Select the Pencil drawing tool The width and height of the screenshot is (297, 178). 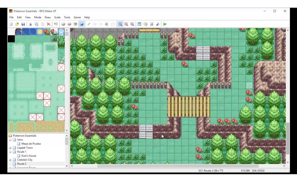(89, 24)
